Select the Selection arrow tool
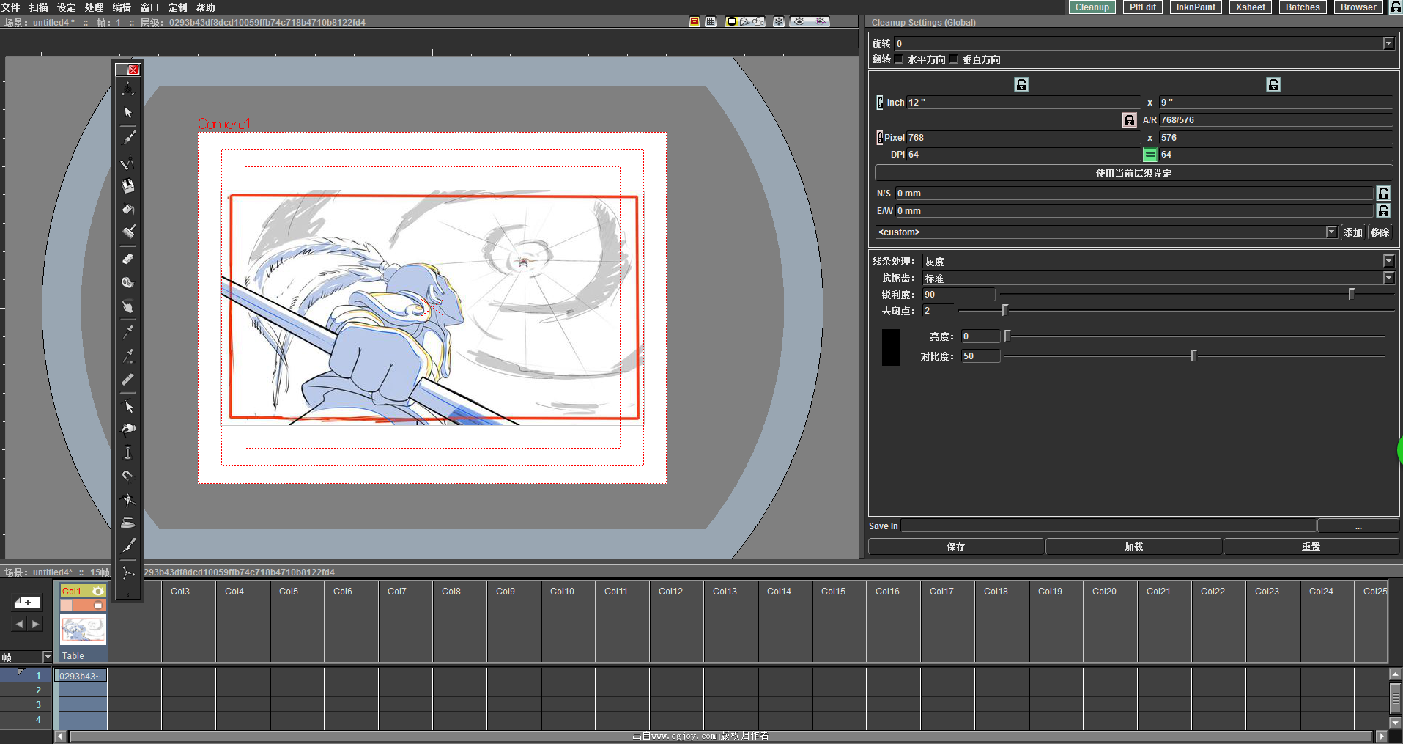1403x744 pixels. (128, 113)
